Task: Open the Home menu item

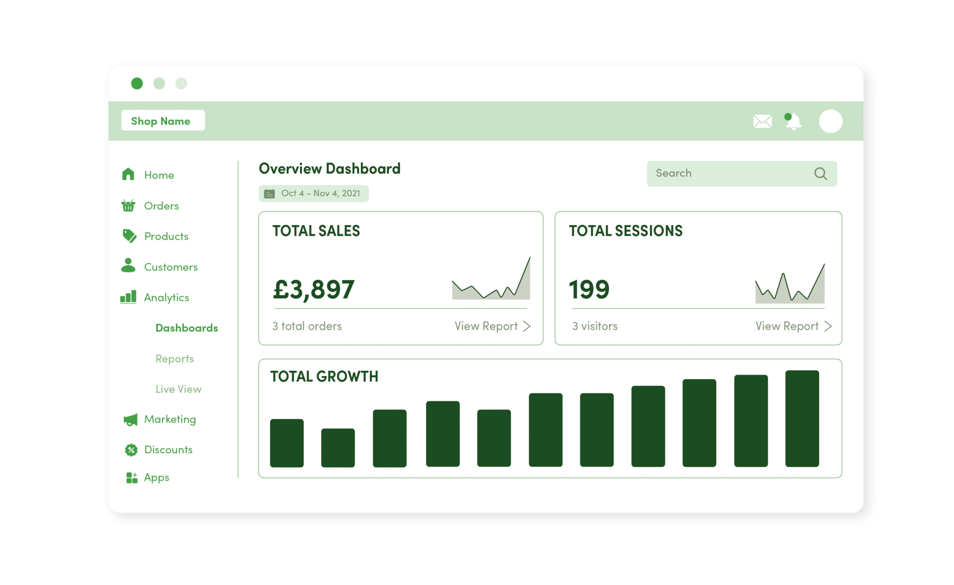Action: (159, 175)
